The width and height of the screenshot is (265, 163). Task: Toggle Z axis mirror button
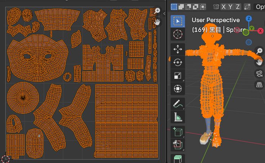click(x=237, y=7)
